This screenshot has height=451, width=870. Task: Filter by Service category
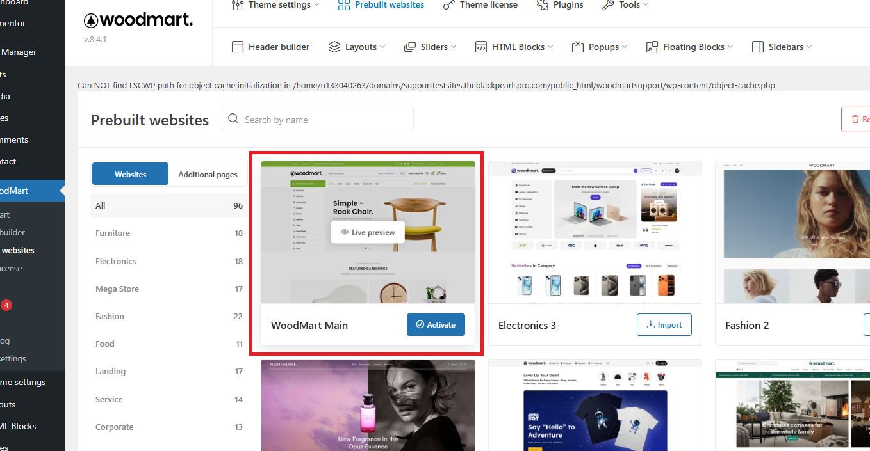(x=168, y=399)
